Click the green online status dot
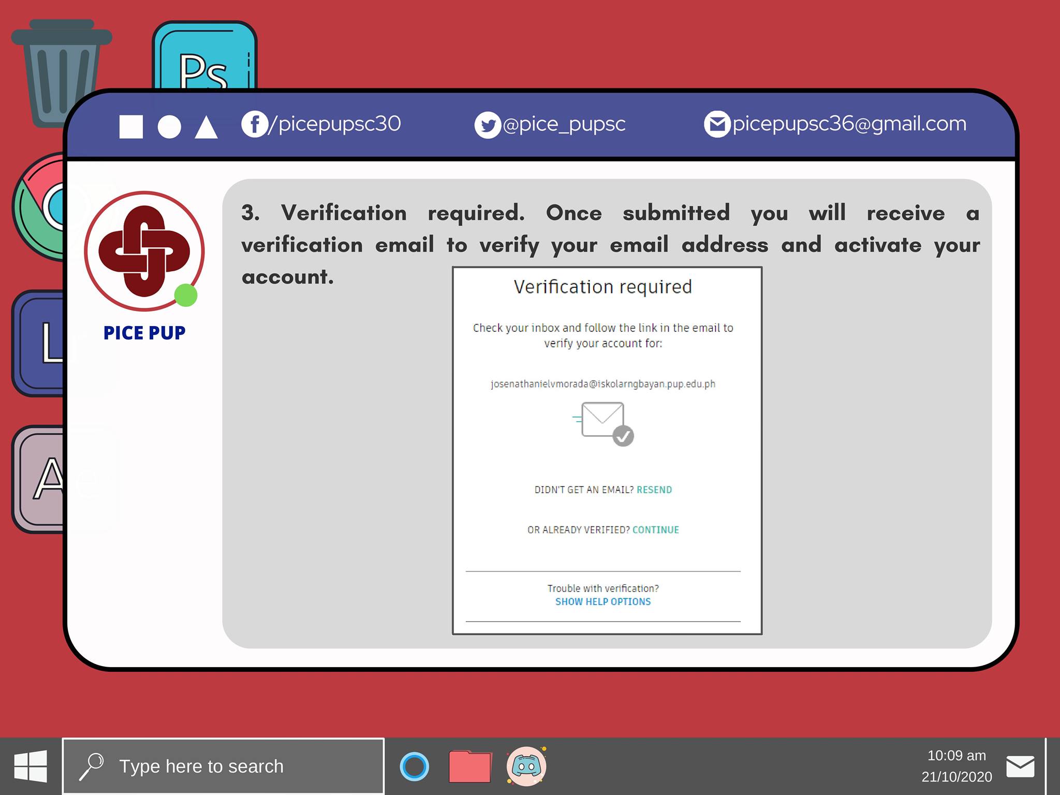 tap(186, 295)
